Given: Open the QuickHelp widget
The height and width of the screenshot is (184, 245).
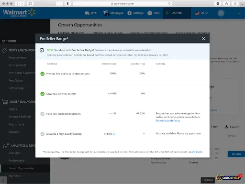Looking at the screenshot, I should tap(229, 178).
